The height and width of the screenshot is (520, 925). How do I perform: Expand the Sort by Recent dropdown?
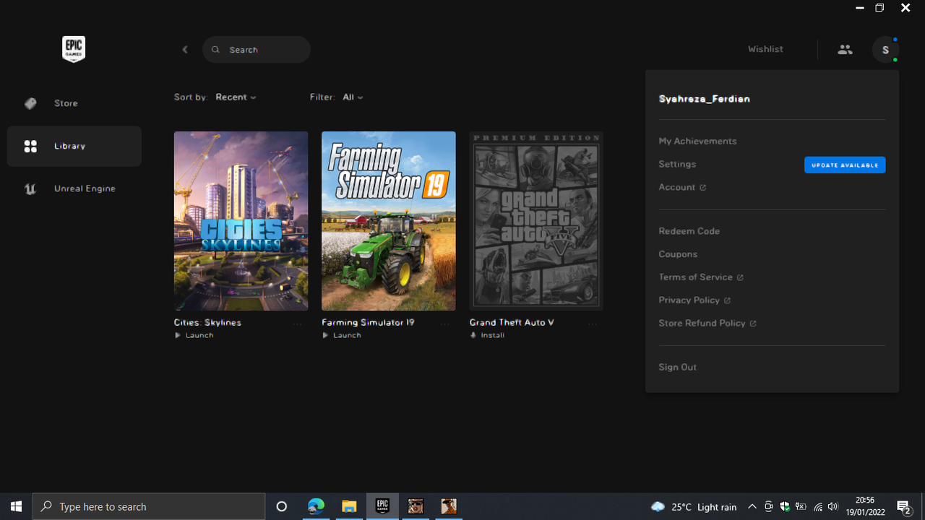[x=236, y=97]
